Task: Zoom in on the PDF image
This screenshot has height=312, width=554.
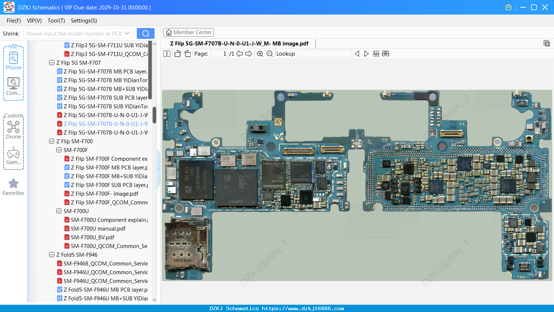Action: click(260, 54)
